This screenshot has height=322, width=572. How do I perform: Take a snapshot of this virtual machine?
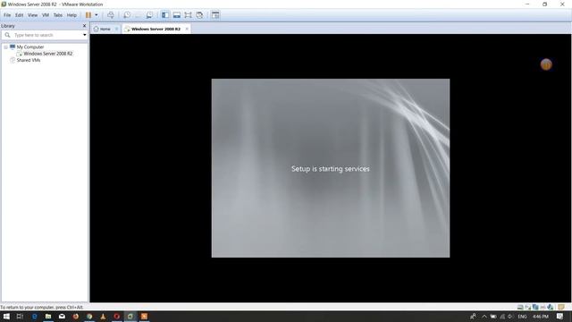(127, 15)
